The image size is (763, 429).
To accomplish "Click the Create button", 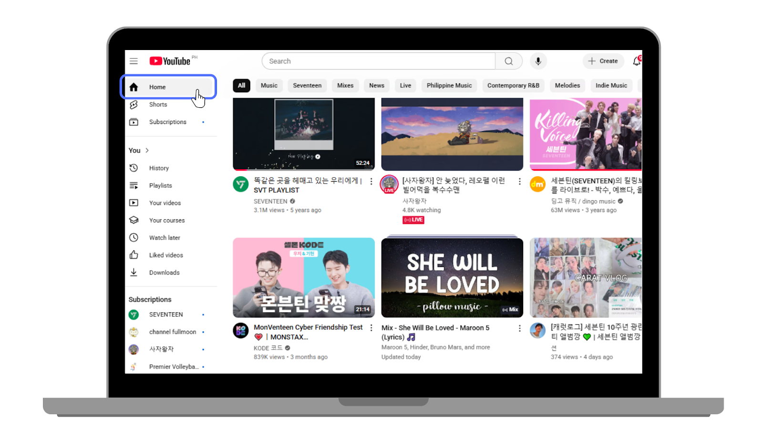I will (603, 61).
